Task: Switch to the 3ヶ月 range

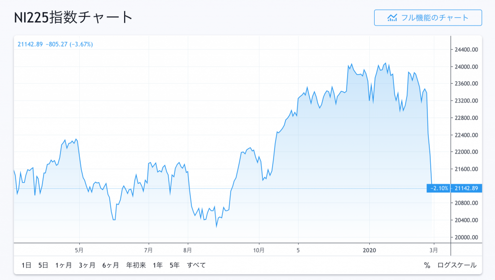Action: point(87,265)
